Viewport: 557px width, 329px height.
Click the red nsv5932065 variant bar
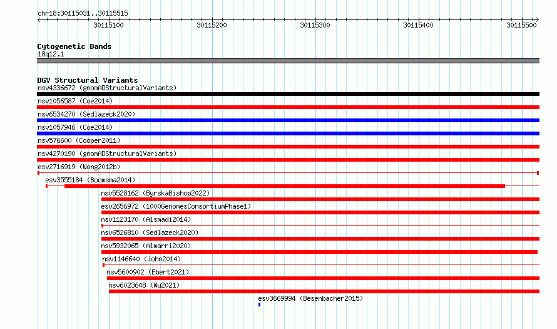pyautogui.click(x=319, y=252)
